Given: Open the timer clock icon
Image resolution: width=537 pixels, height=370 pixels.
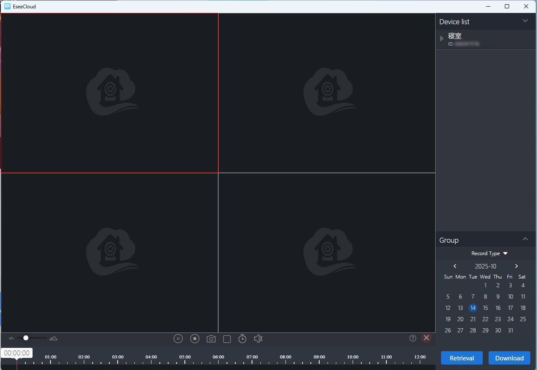Looking at the screenshot, I should click(242, 339).
